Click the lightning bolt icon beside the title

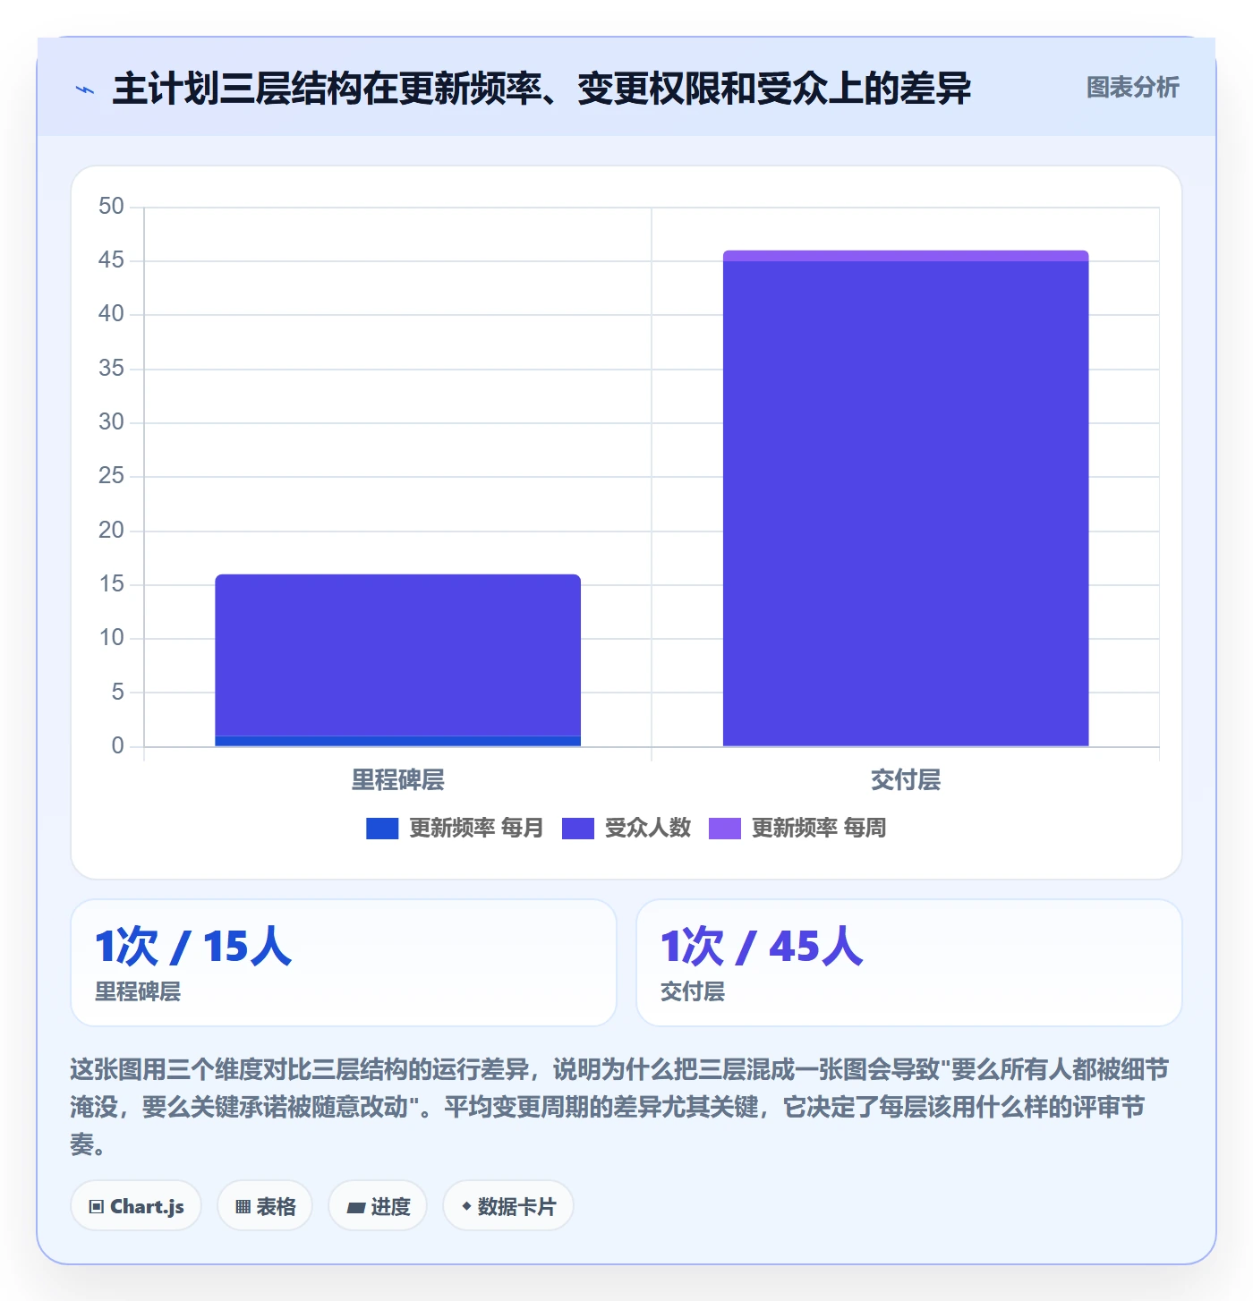[x=85, y=89]
